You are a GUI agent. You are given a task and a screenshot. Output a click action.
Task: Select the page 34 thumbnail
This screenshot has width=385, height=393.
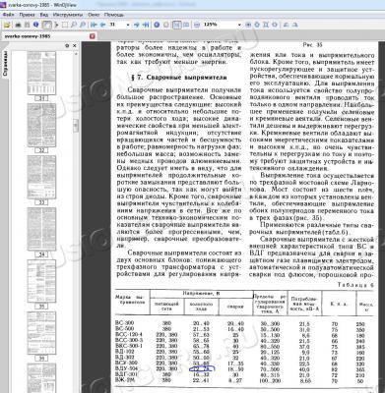pos(41,229)
